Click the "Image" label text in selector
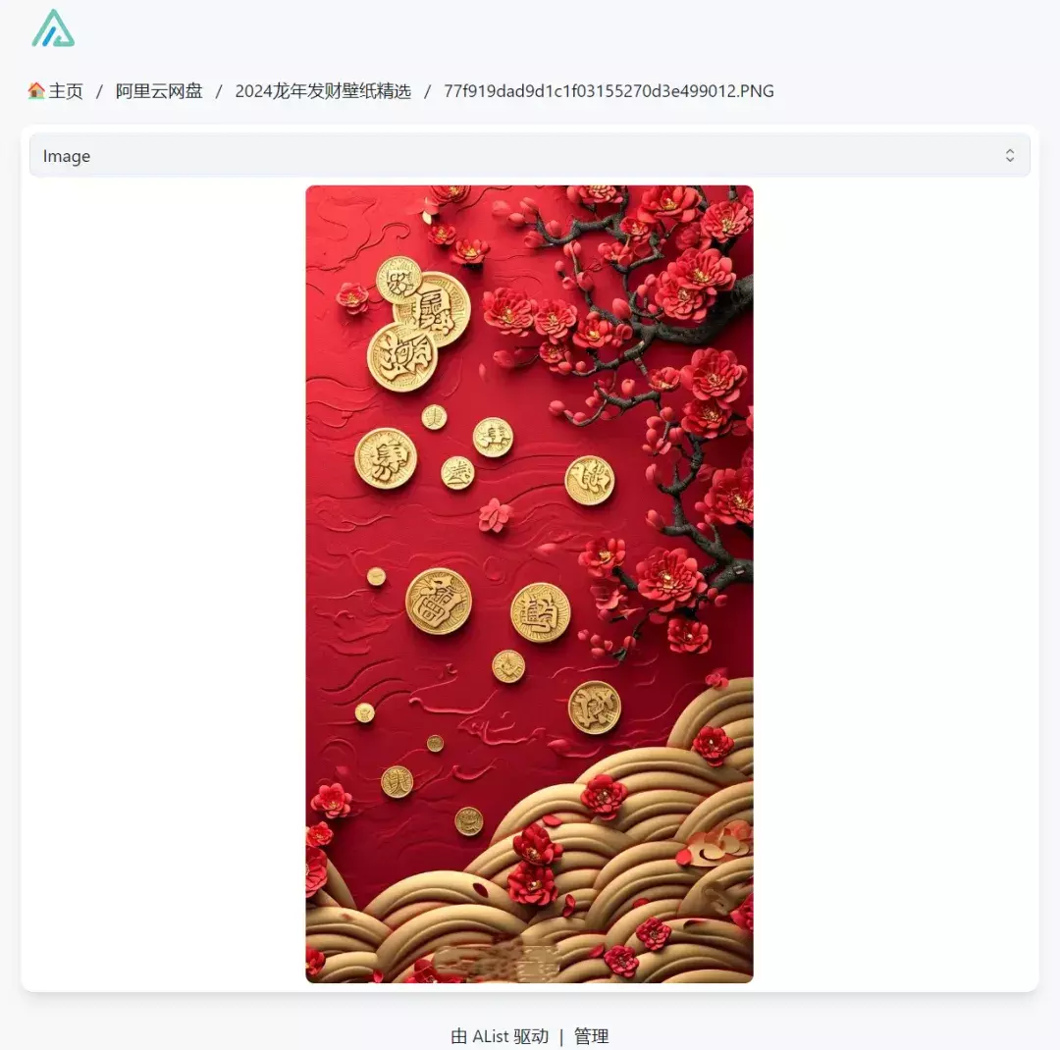 coord(67,156)
